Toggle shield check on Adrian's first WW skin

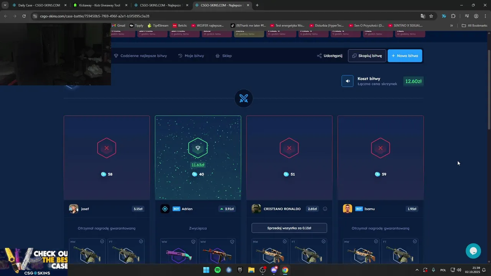tap(193, 242)
